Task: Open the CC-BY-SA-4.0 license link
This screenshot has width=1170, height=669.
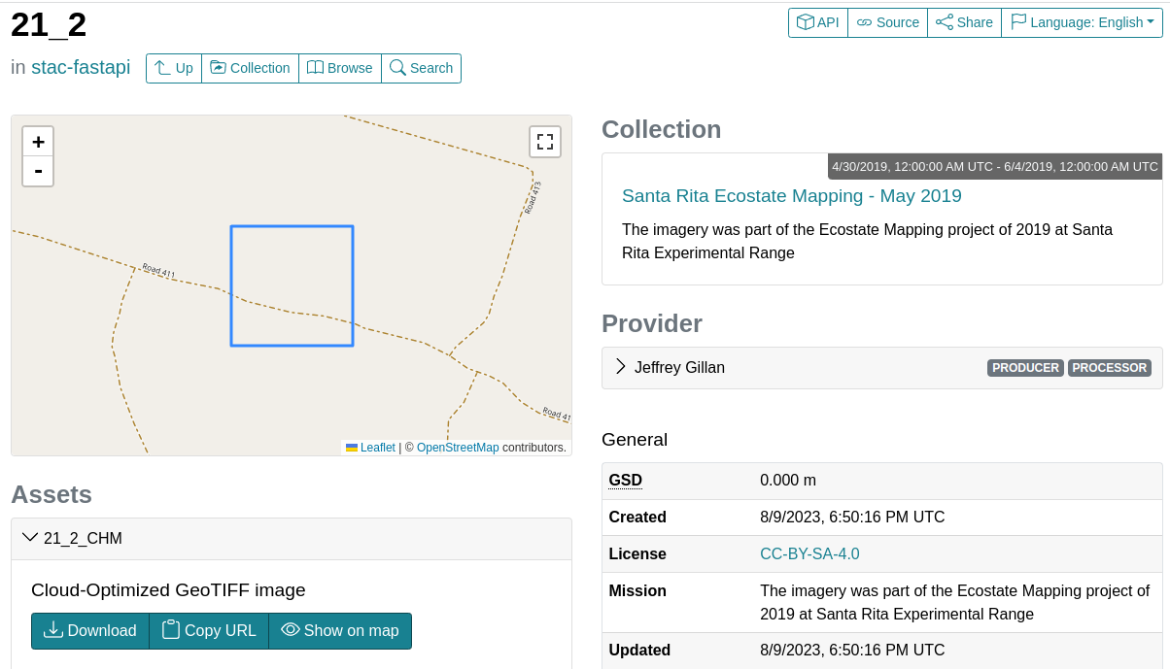Action: pyautogui.click(x=809, y=554)
